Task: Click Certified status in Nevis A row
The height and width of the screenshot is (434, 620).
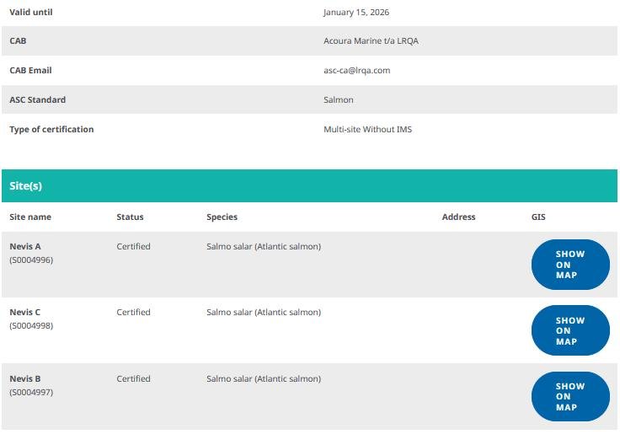Action: click(133, 246)
